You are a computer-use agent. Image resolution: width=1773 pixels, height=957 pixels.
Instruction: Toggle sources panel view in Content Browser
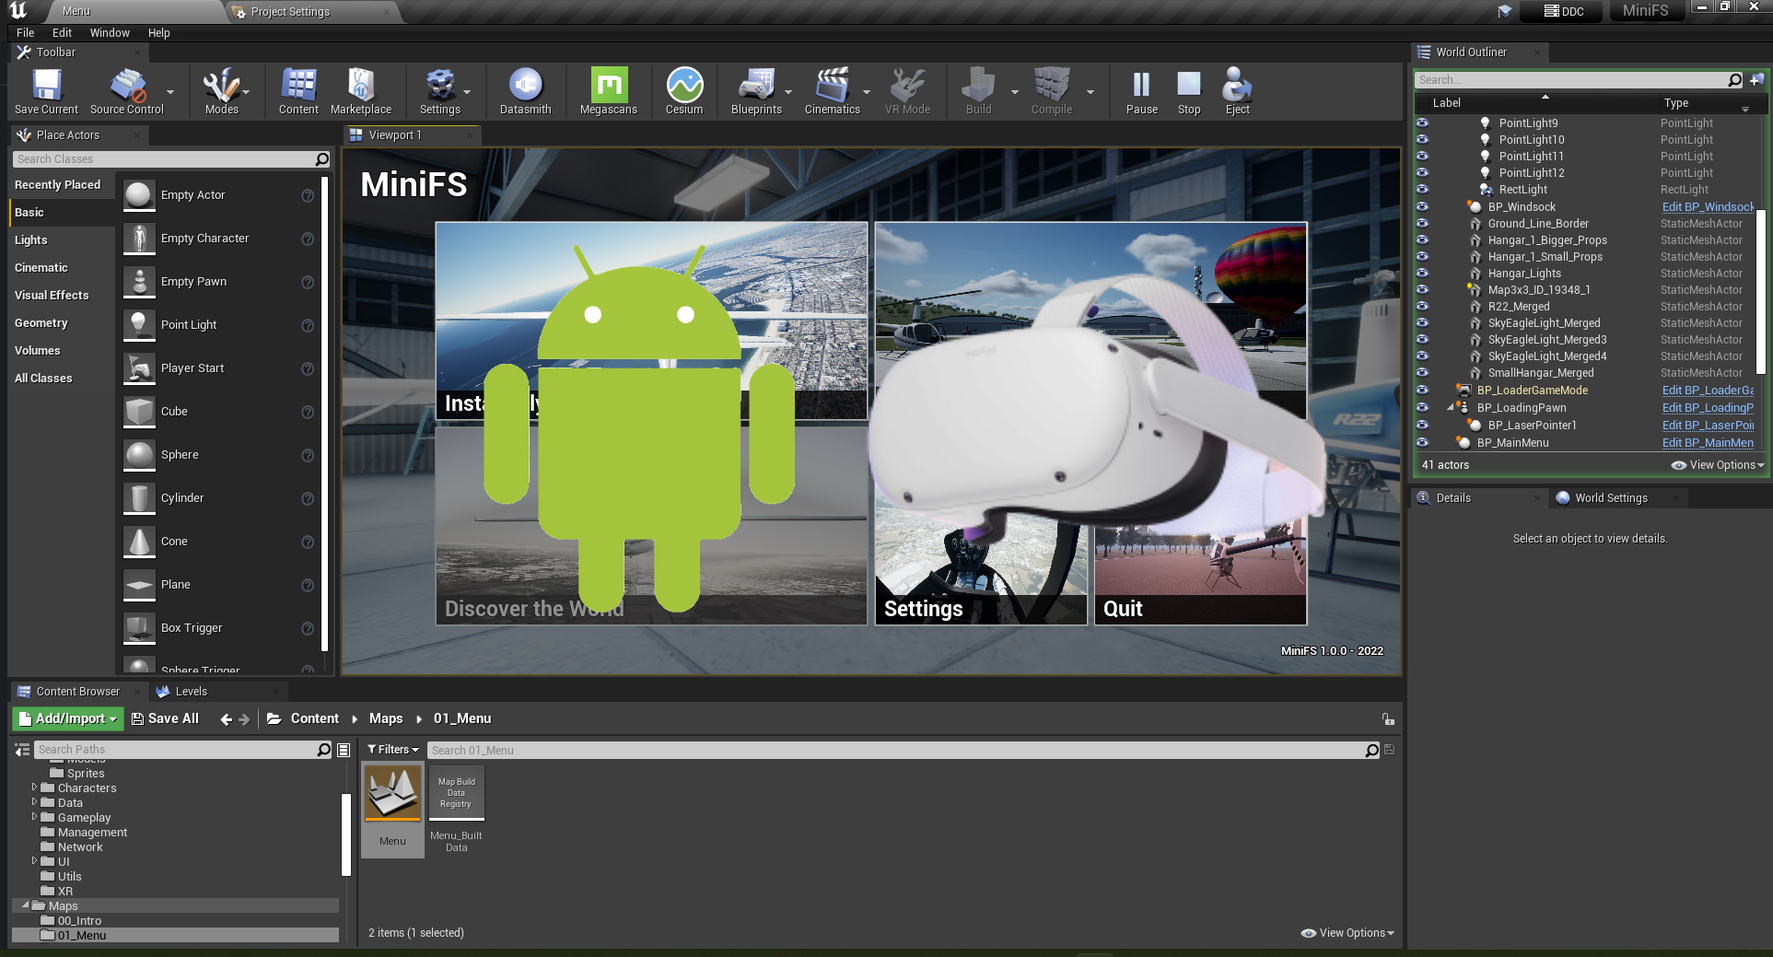(23, 750)
